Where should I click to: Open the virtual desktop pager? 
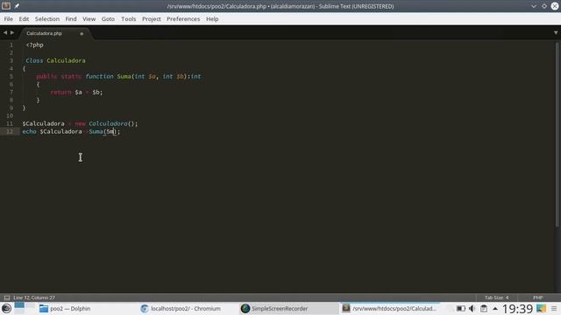point(25,308)
